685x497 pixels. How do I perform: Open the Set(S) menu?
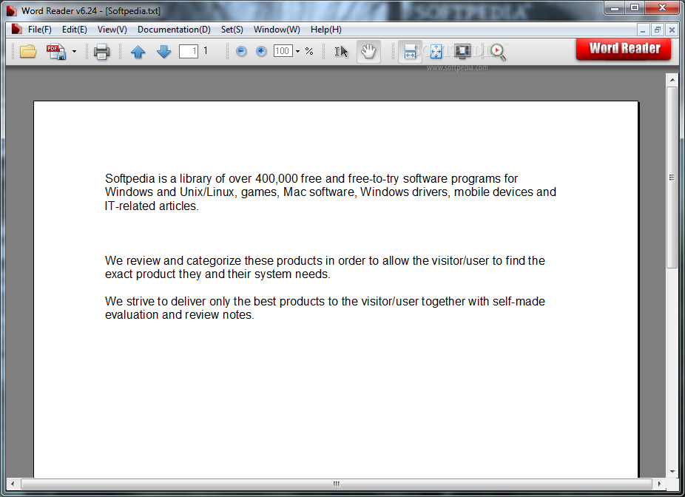click(x=232, y=30)
